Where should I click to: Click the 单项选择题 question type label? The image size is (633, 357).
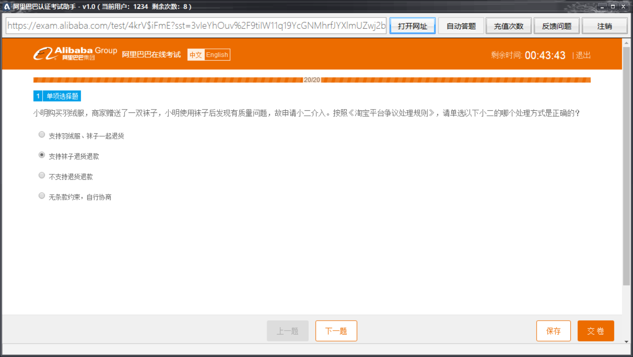click(x=62, y=96)
